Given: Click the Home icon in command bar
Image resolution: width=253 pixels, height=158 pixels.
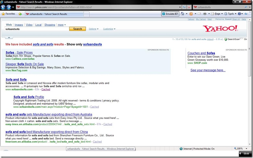Looking at the screenshot, I should click(183, 14).
